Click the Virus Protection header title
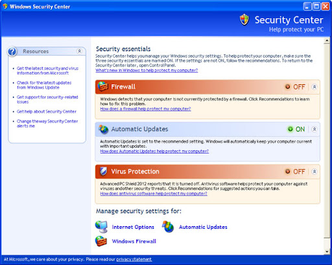This screenshot has height=265, width=332. point(135,172)
